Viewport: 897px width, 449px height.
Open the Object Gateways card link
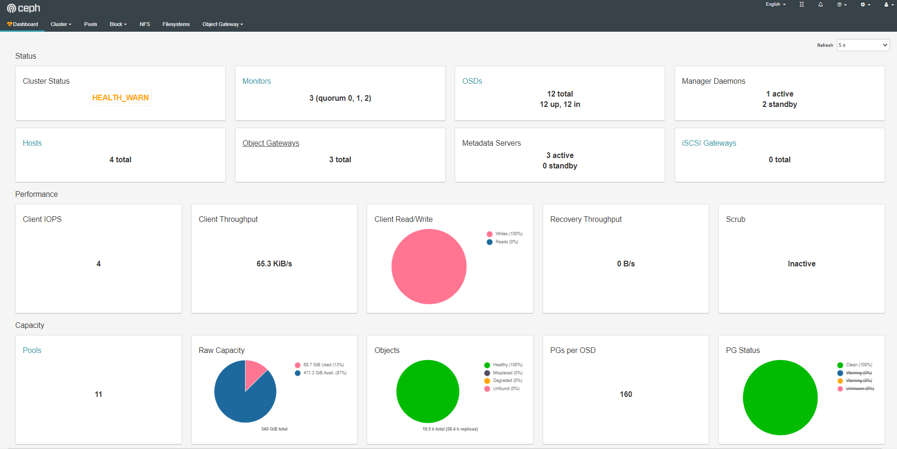pyautogui.click(x=271, y=143)
